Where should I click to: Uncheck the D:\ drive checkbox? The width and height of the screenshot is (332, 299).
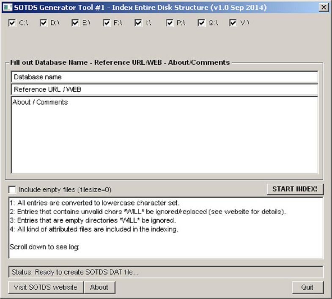[x=44, y=23]
